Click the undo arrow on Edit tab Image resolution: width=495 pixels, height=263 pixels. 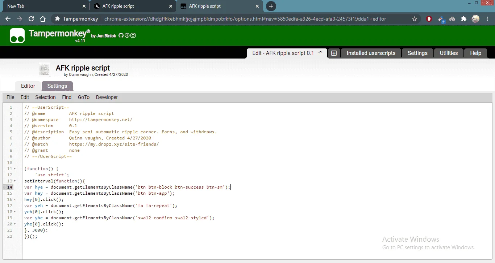pyautogui.click(x=320, y=53)
